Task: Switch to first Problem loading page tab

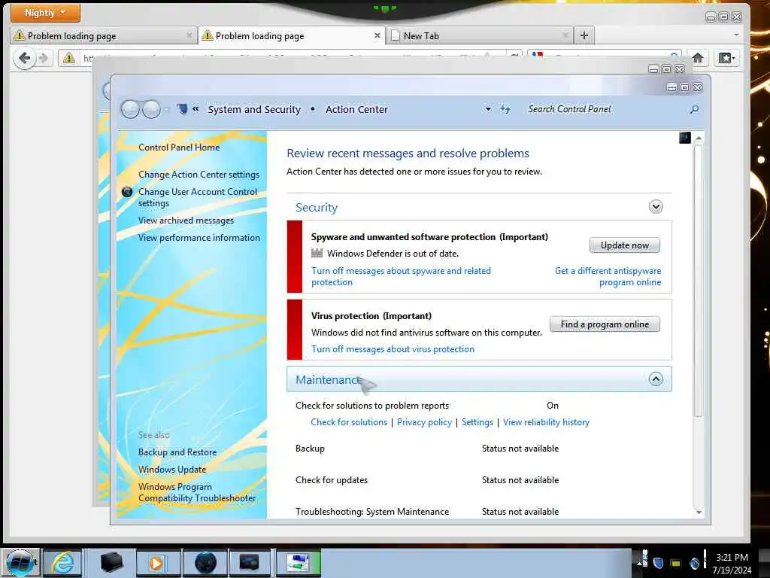Action: 102,36
